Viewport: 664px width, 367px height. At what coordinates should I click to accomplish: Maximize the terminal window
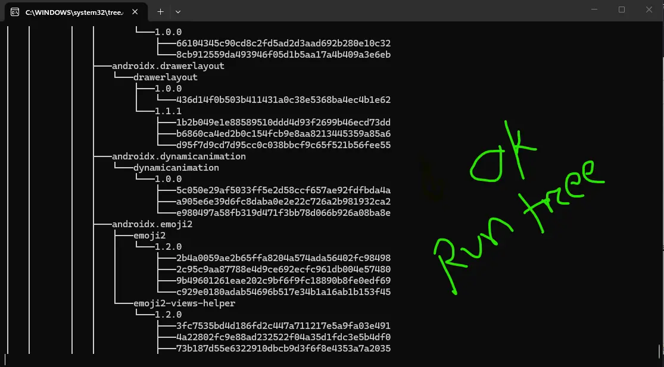(x=622, y=10)
